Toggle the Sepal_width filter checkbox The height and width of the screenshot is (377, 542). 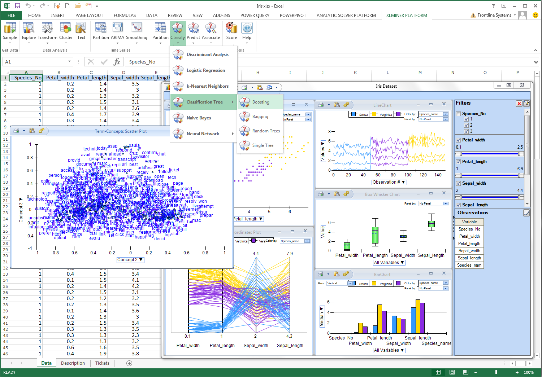click(x=458, y=183)
